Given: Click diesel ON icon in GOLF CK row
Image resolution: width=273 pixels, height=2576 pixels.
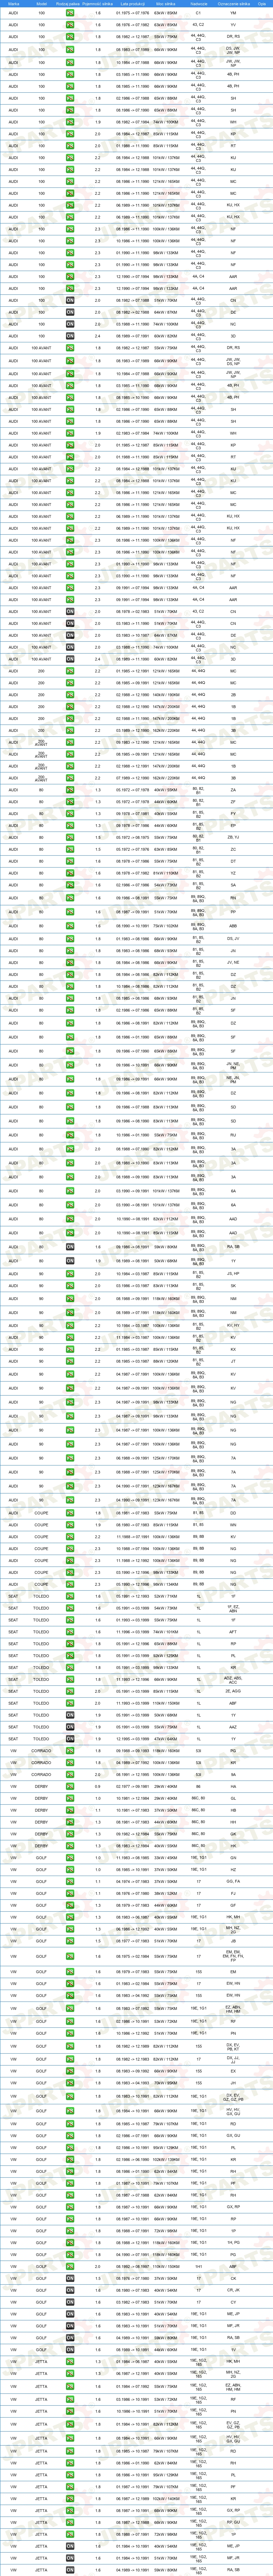Looking at the screenshot, I should click(70, 2278).
